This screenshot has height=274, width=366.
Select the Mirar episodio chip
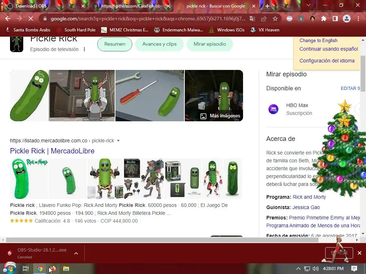pyautogui.click(x=209, y=44)
